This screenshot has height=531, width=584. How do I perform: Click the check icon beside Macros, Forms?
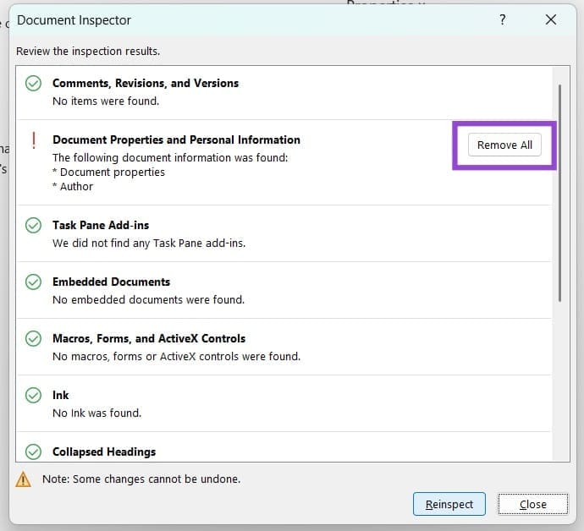pyautogui.click(x=33, y=339)
